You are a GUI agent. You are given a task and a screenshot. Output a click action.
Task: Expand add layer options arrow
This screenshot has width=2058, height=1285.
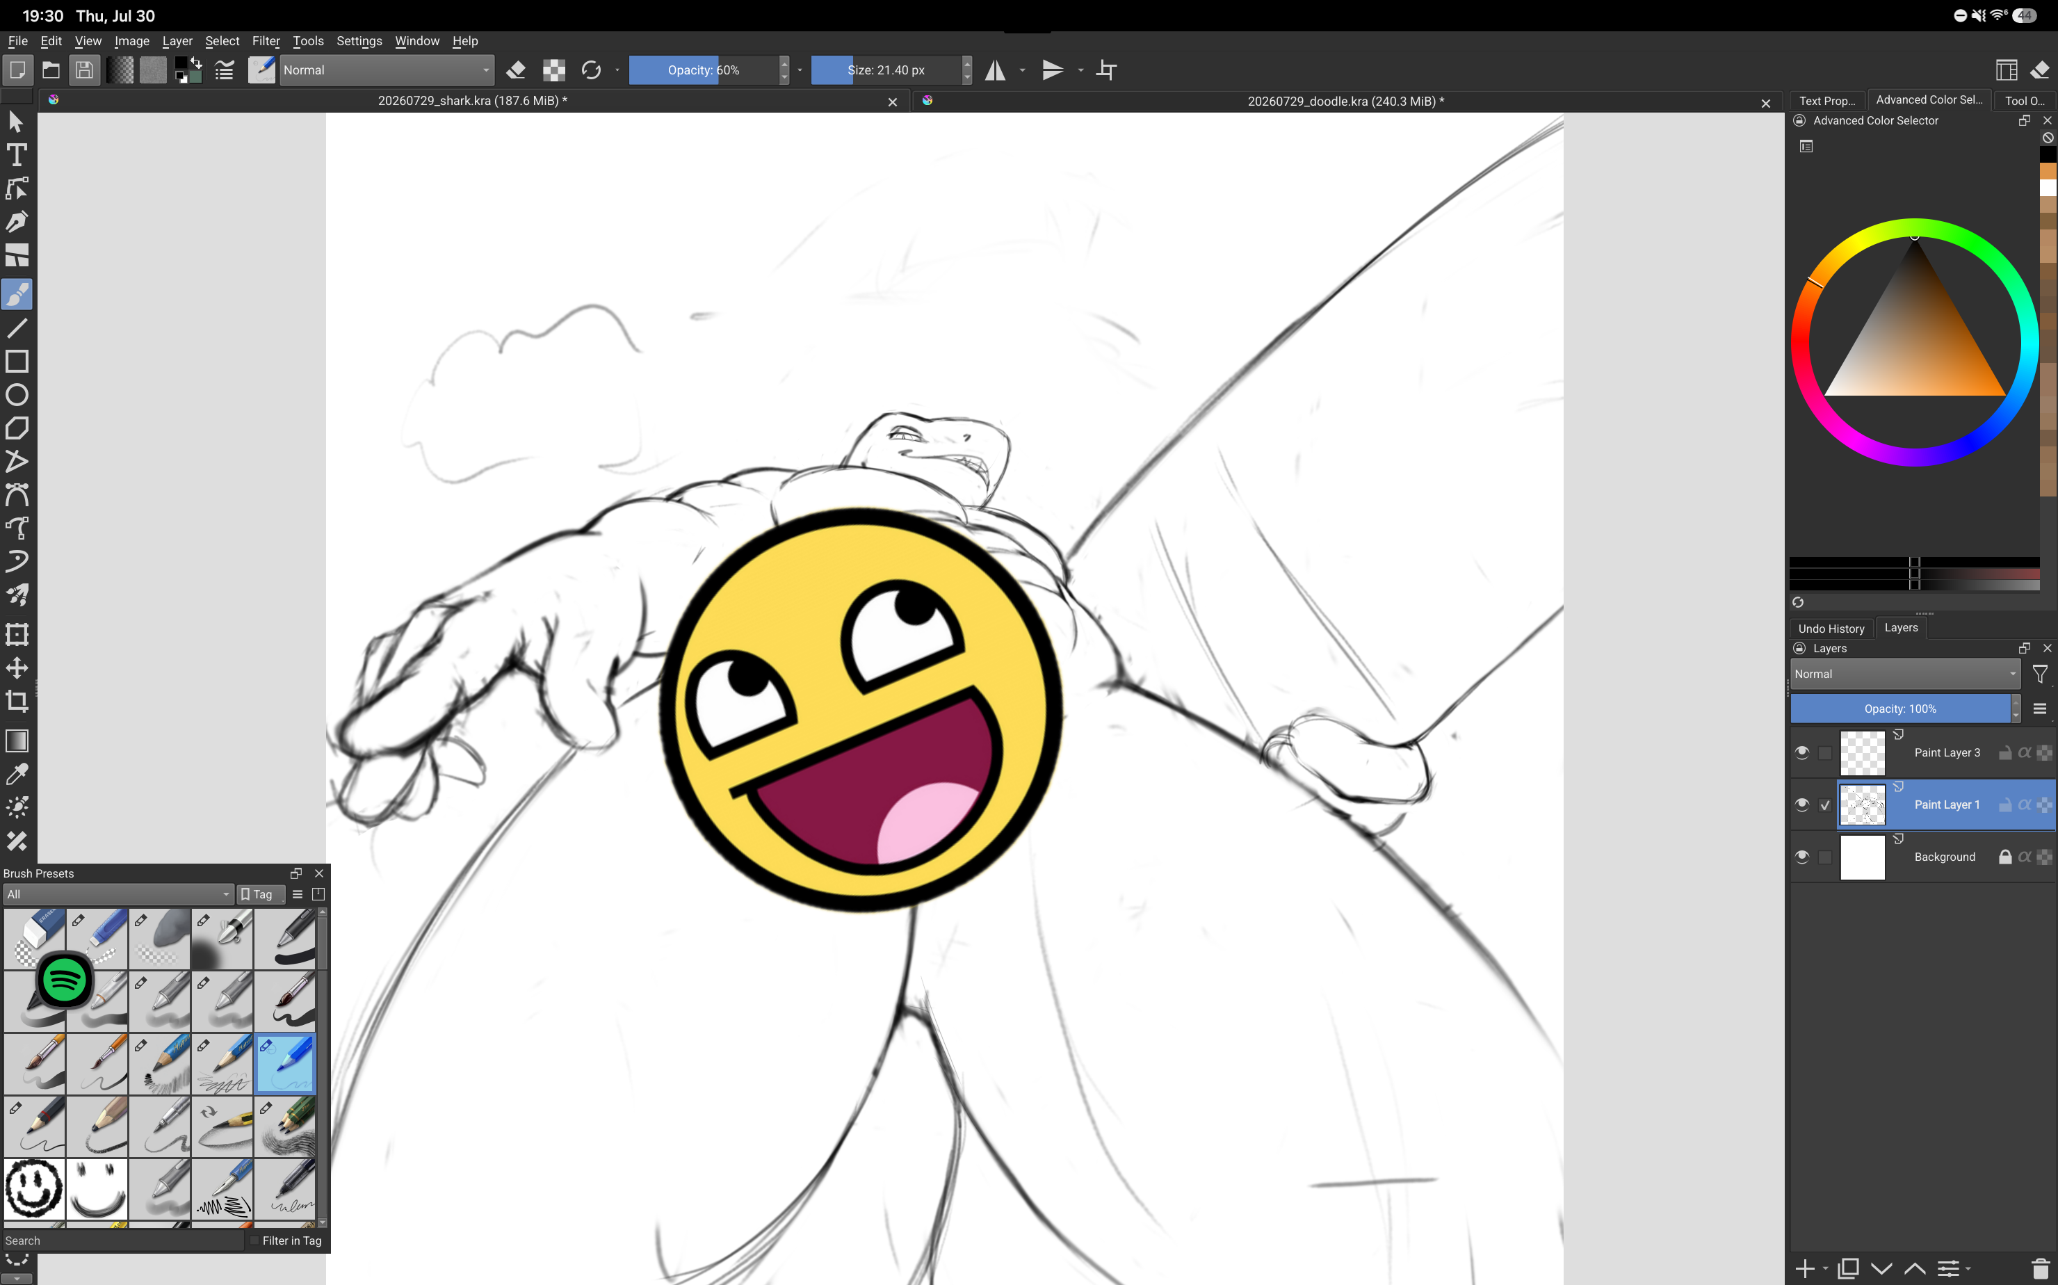pyautogui.click(x=1826, y=1269)
